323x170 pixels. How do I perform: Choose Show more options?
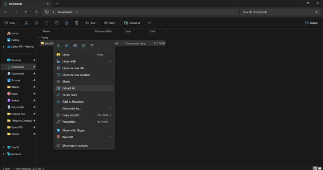[84, 145]
